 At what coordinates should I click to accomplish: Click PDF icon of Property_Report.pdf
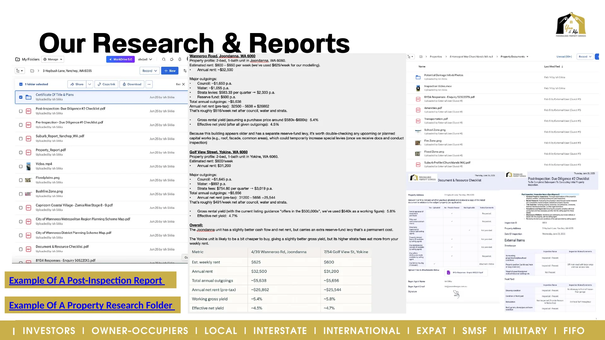coord(28,153)
